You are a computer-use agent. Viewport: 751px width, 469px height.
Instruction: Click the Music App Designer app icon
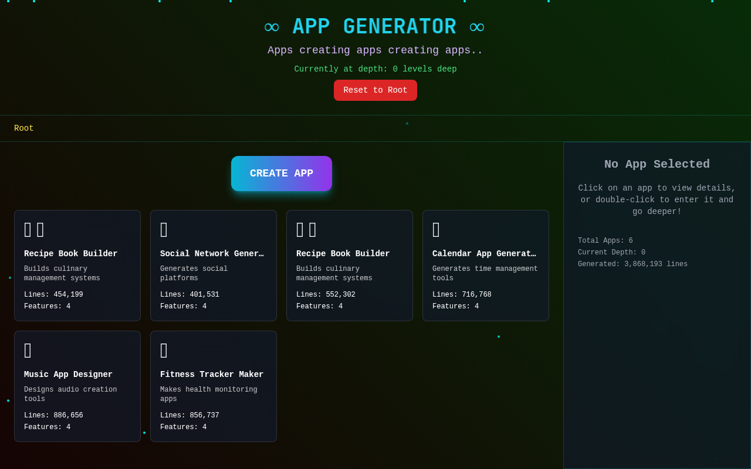(28, 350)
